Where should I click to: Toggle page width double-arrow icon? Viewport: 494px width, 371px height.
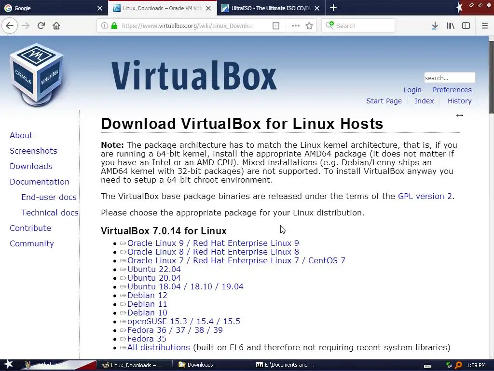coord(460,115)
